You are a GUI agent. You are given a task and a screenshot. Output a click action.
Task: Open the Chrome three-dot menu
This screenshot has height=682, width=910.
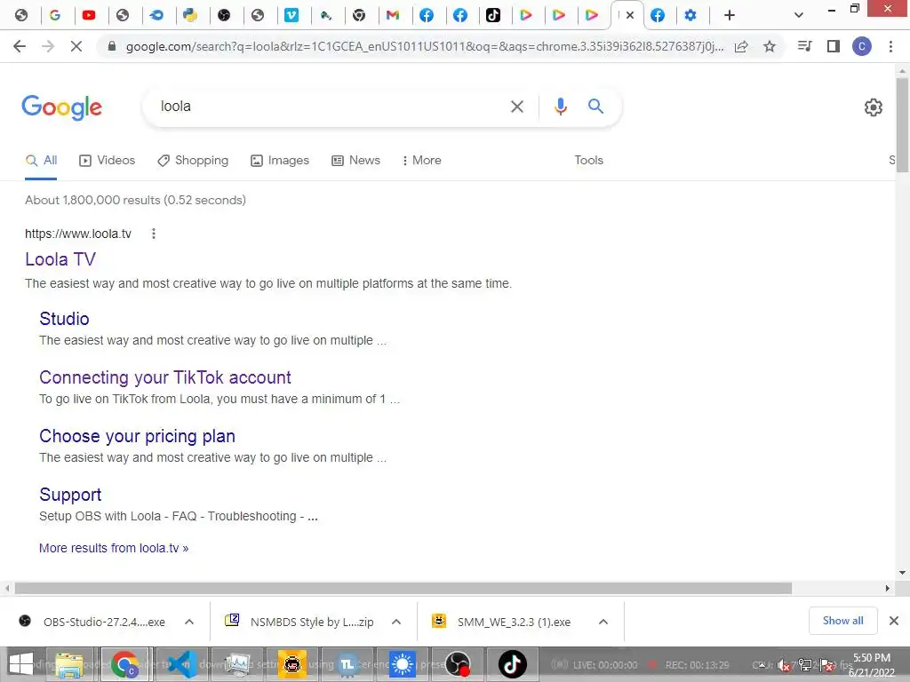(890, 46)
